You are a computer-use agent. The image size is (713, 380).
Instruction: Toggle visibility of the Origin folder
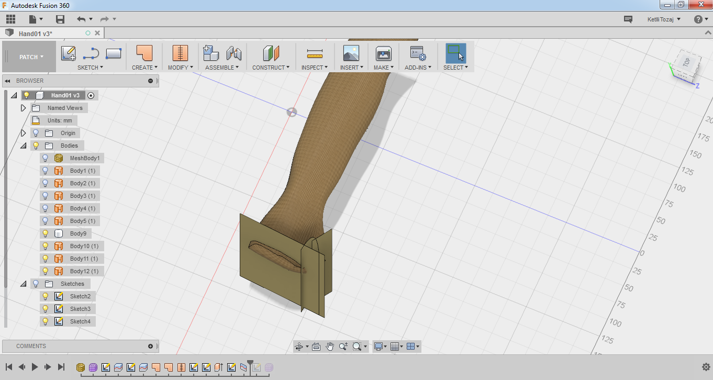point(36,133)
